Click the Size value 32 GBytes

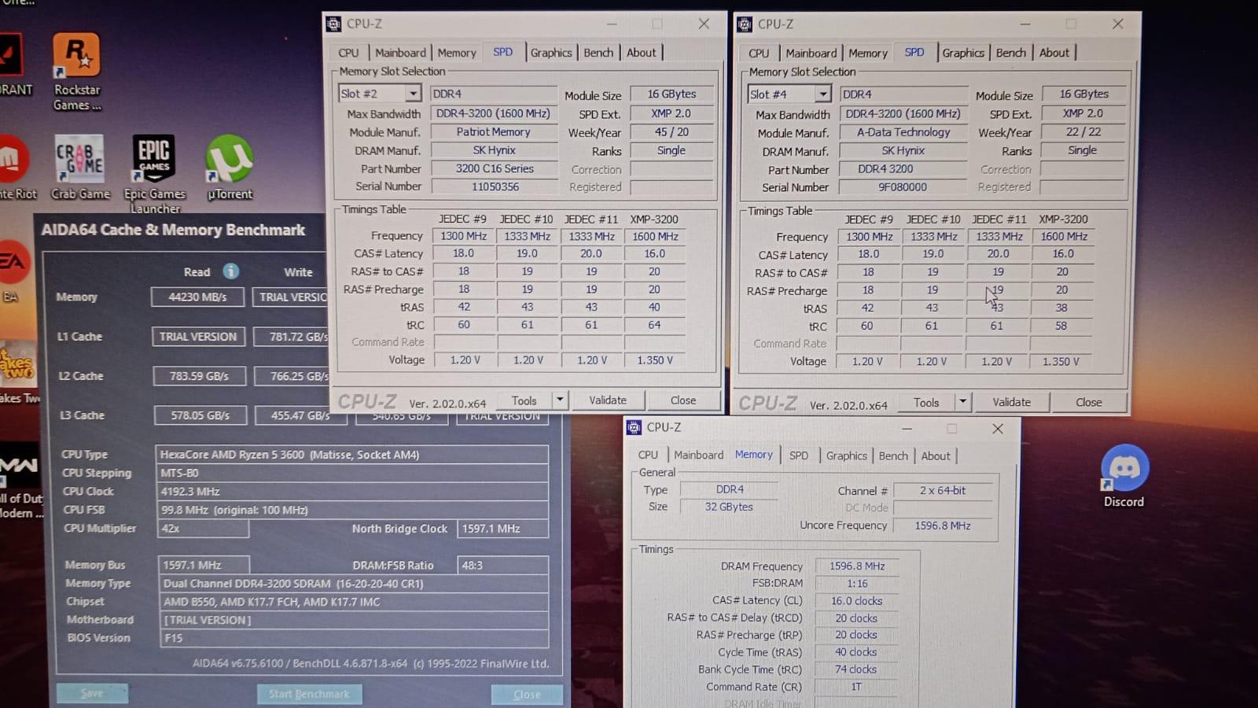click(x=729, y=507)
